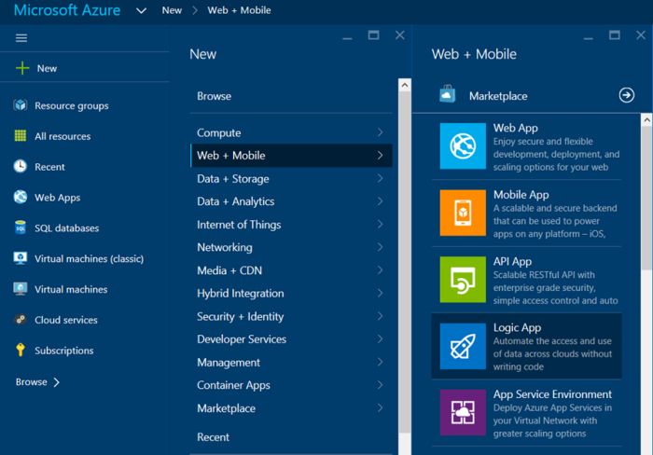Click the Web Apps globe icon
The height and width of the screenshot is (455, 653).
point(20,197)
